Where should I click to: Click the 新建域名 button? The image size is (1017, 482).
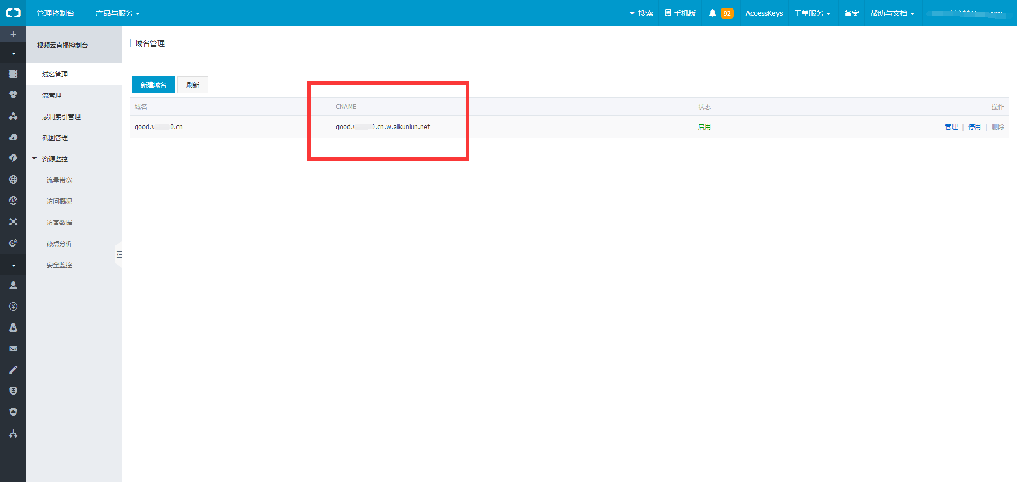(x=153, y=85)
